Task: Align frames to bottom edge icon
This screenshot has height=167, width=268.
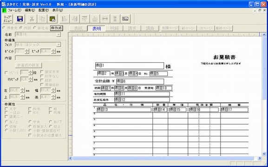Action: point(95,19)
